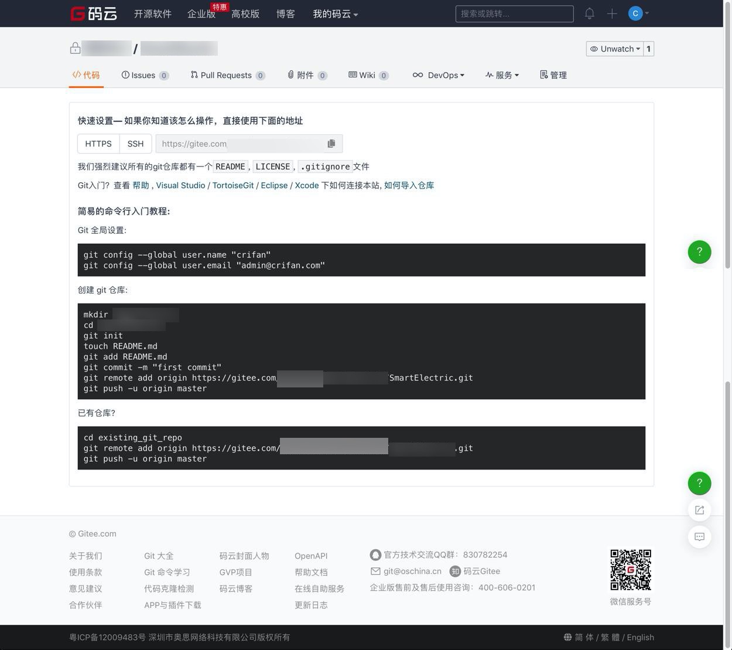This screenshot has height=650, width=732.
Task: Open footer link 使用条款
Action: (85, 572)
